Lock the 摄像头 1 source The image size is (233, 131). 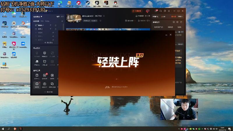(x=56, y=25)
